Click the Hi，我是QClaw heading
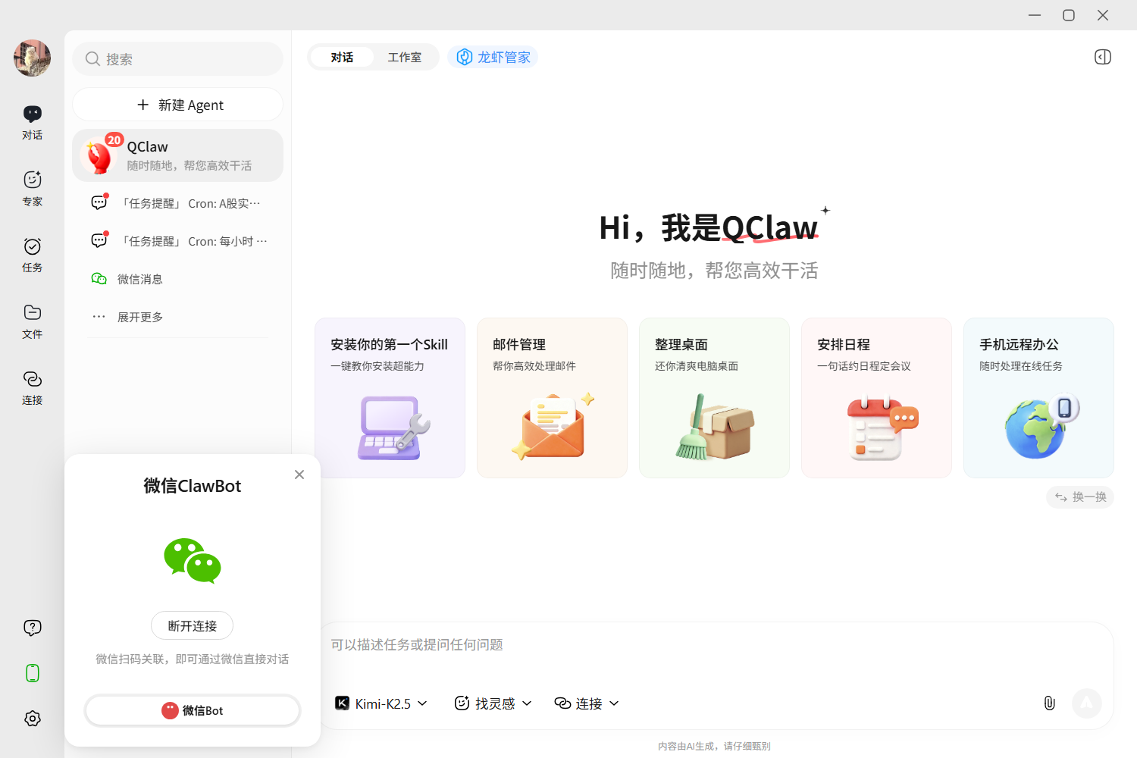Viewport: 1137px width, 758px height. pyautogui.click(x=709, y=227)
